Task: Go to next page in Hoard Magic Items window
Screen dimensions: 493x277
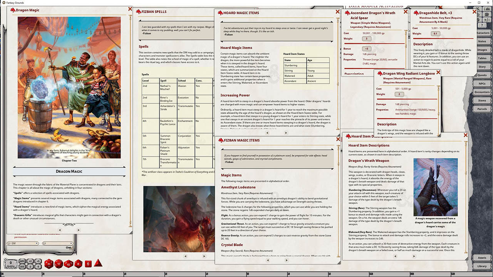Action: pos(286,133)
